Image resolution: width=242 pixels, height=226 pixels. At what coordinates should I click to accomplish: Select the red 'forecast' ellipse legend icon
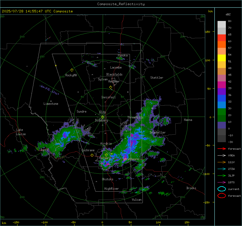click(x=222, y=196)
